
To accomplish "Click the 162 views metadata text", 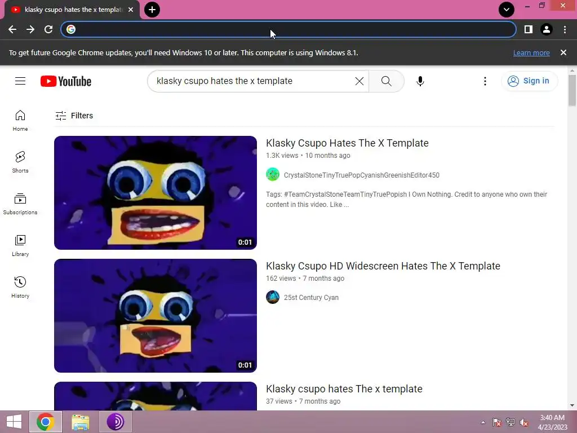I will coord(281,279).
